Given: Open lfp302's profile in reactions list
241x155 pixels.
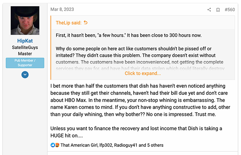Looking at the screenshot, I should [x=107, y=145].
